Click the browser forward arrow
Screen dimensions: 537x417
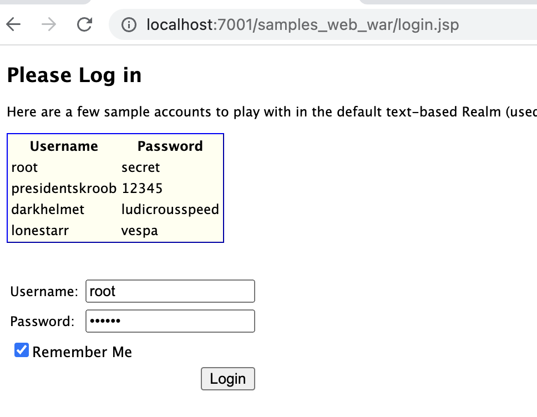49,24
